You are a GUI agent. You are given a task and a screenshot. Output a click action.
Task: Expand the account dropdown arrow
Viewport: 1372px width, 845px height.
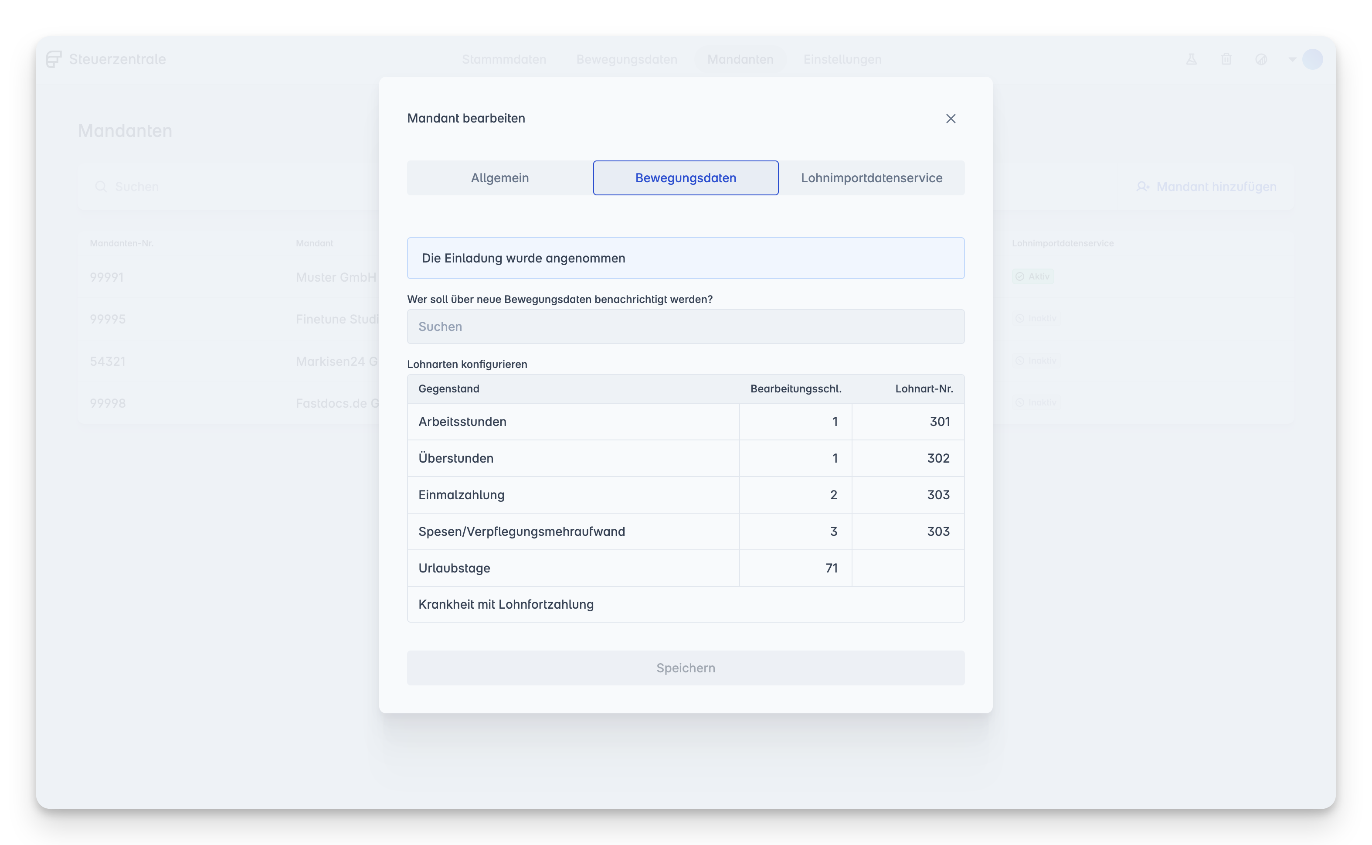click(1292, 59)
